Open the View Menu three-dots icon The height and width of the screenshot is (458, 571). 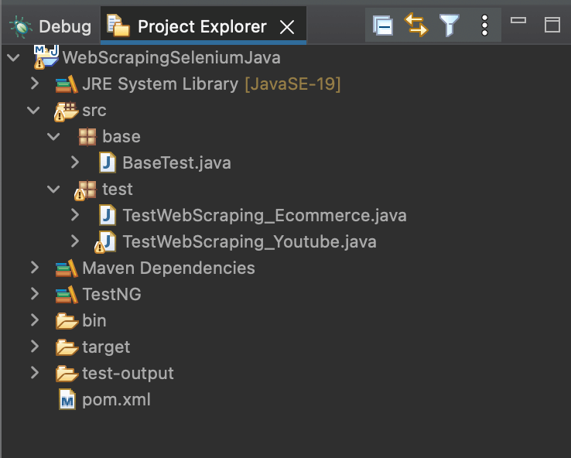(484, 25)
